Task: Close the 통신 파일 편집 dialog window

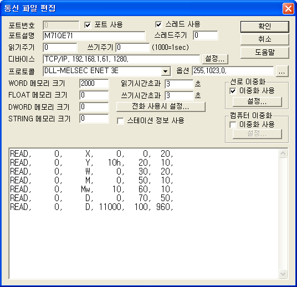Action: (288, 8)
